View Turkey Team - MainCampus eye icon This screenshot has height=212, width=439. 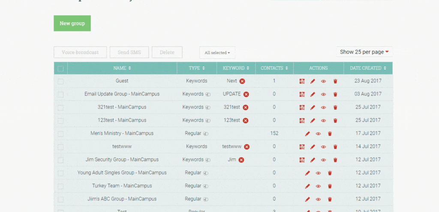318,187
